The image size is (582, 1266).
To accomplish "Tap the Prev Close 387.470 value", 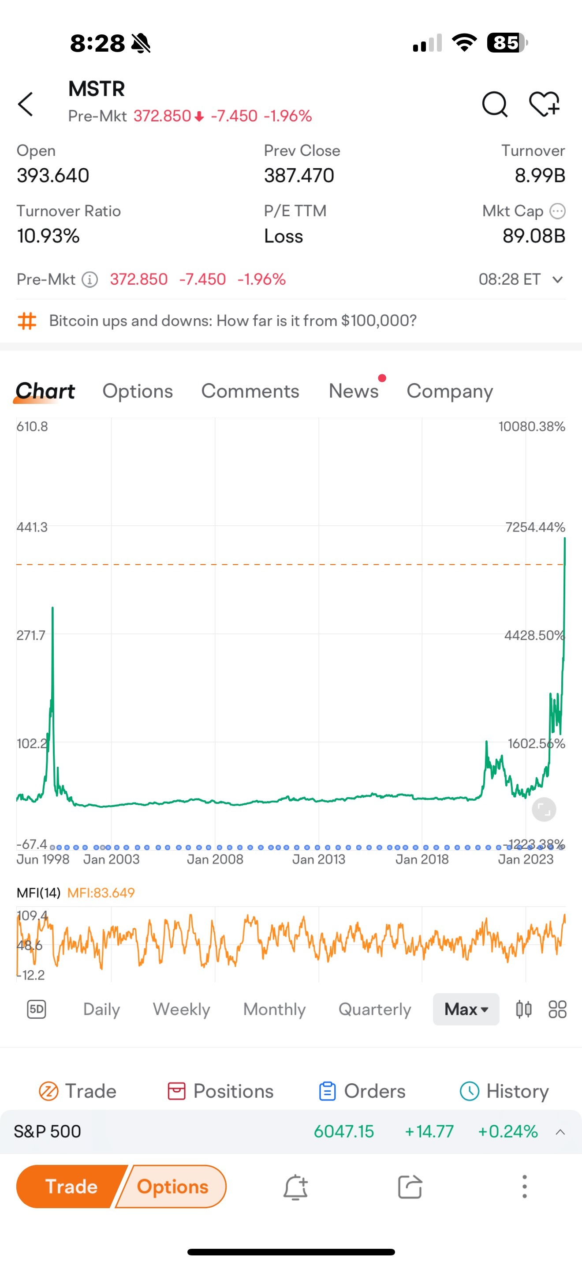I will (x=299, y=176).
